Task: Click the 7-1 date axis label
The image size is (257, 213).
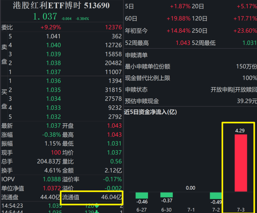Action: [191, 210]
